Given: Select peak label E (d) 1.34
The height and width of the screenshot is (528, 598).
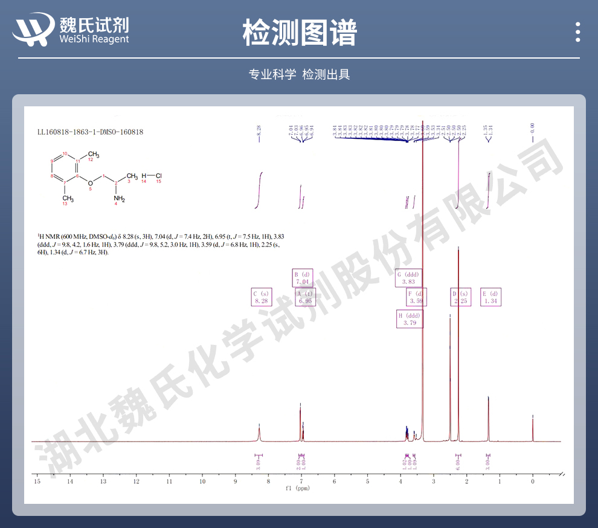Looking at the screenshot, I should coord(490,297).
